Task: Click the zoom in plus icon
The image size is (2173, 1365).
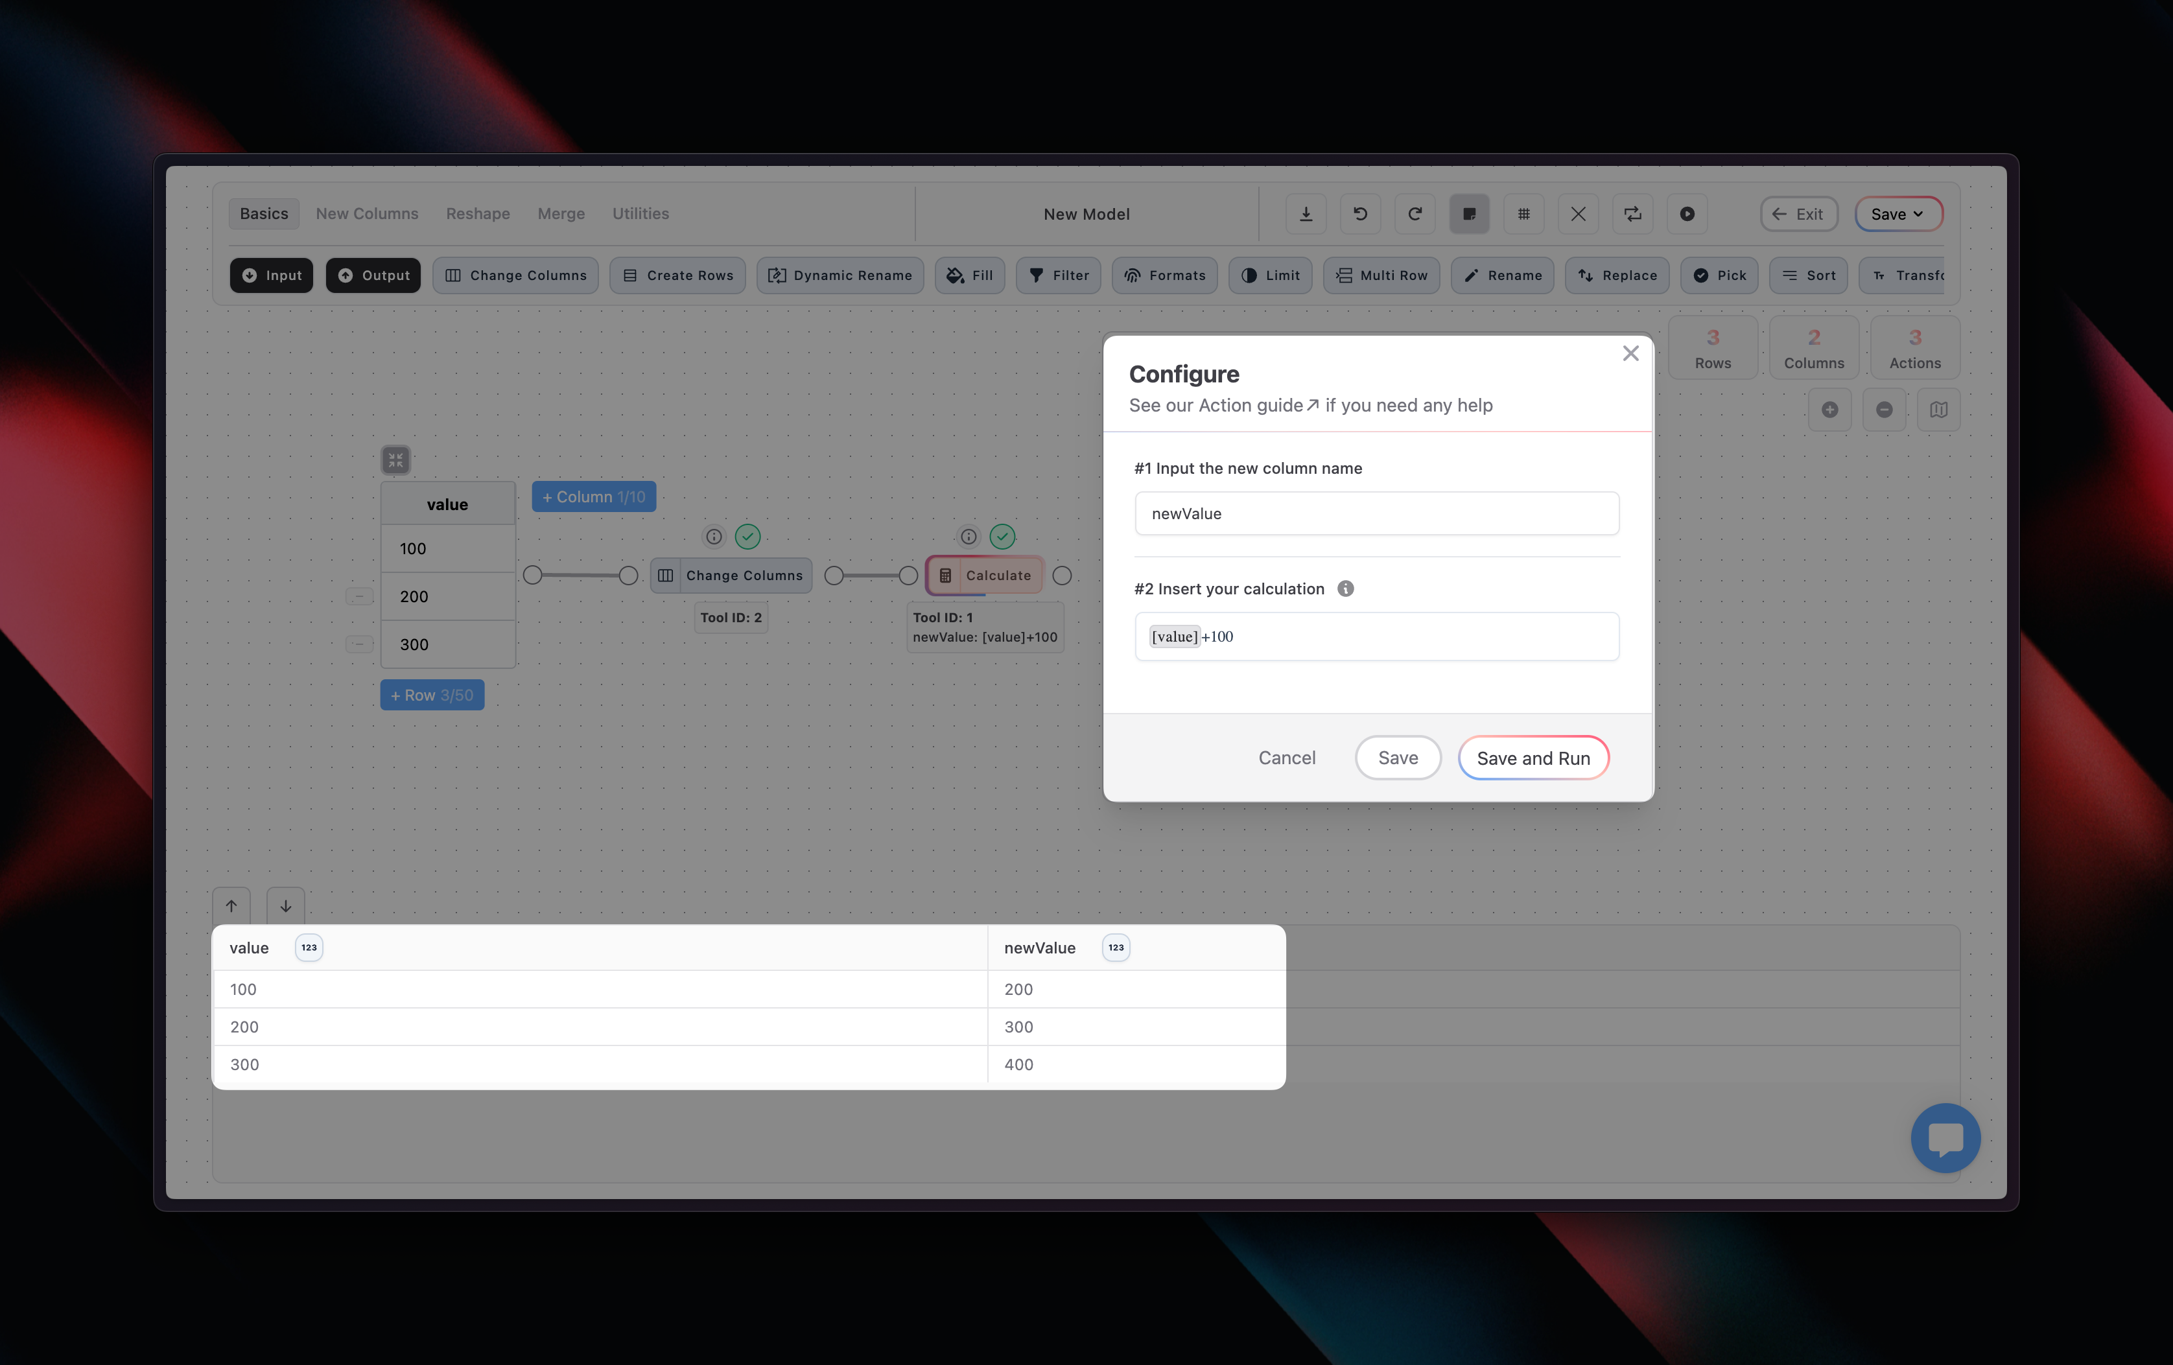Action: pyautogui.click(x=1829, y=410)
